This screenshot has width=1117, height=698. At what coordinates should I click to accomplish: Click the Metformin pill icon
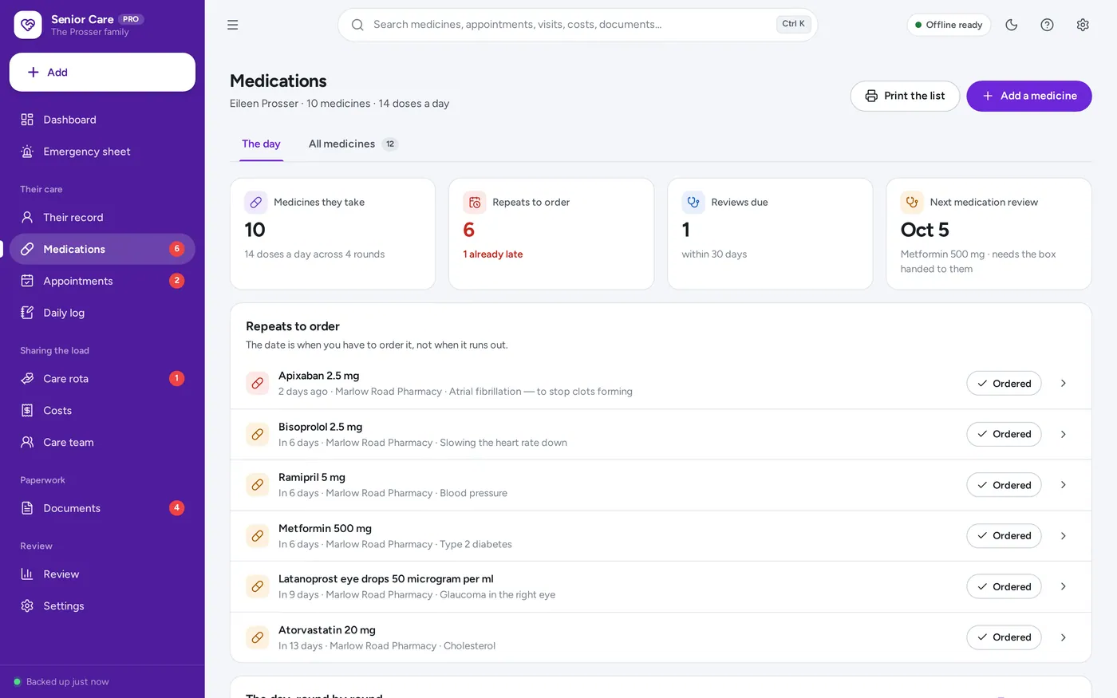pos(258,536)
